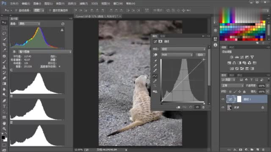Image resolution: width=271 pixels, height=152 pixels.
Task: Click the Auto button in curves
Action: [200, 54]
